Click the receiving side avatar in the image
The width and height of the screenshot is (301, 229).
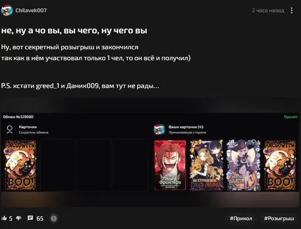coord(159,129)
